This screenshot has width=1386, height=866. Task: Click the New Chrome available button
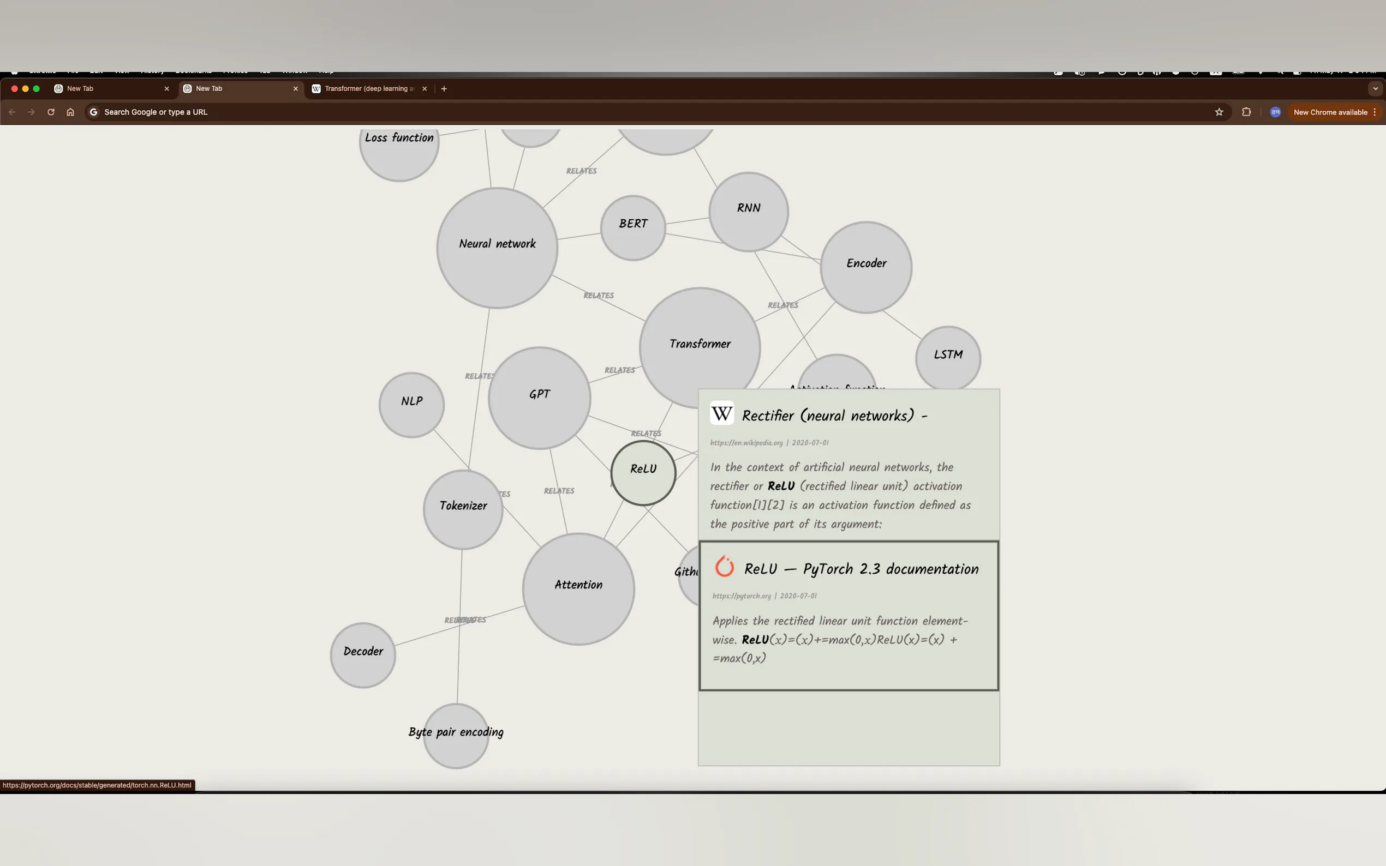1330,112
